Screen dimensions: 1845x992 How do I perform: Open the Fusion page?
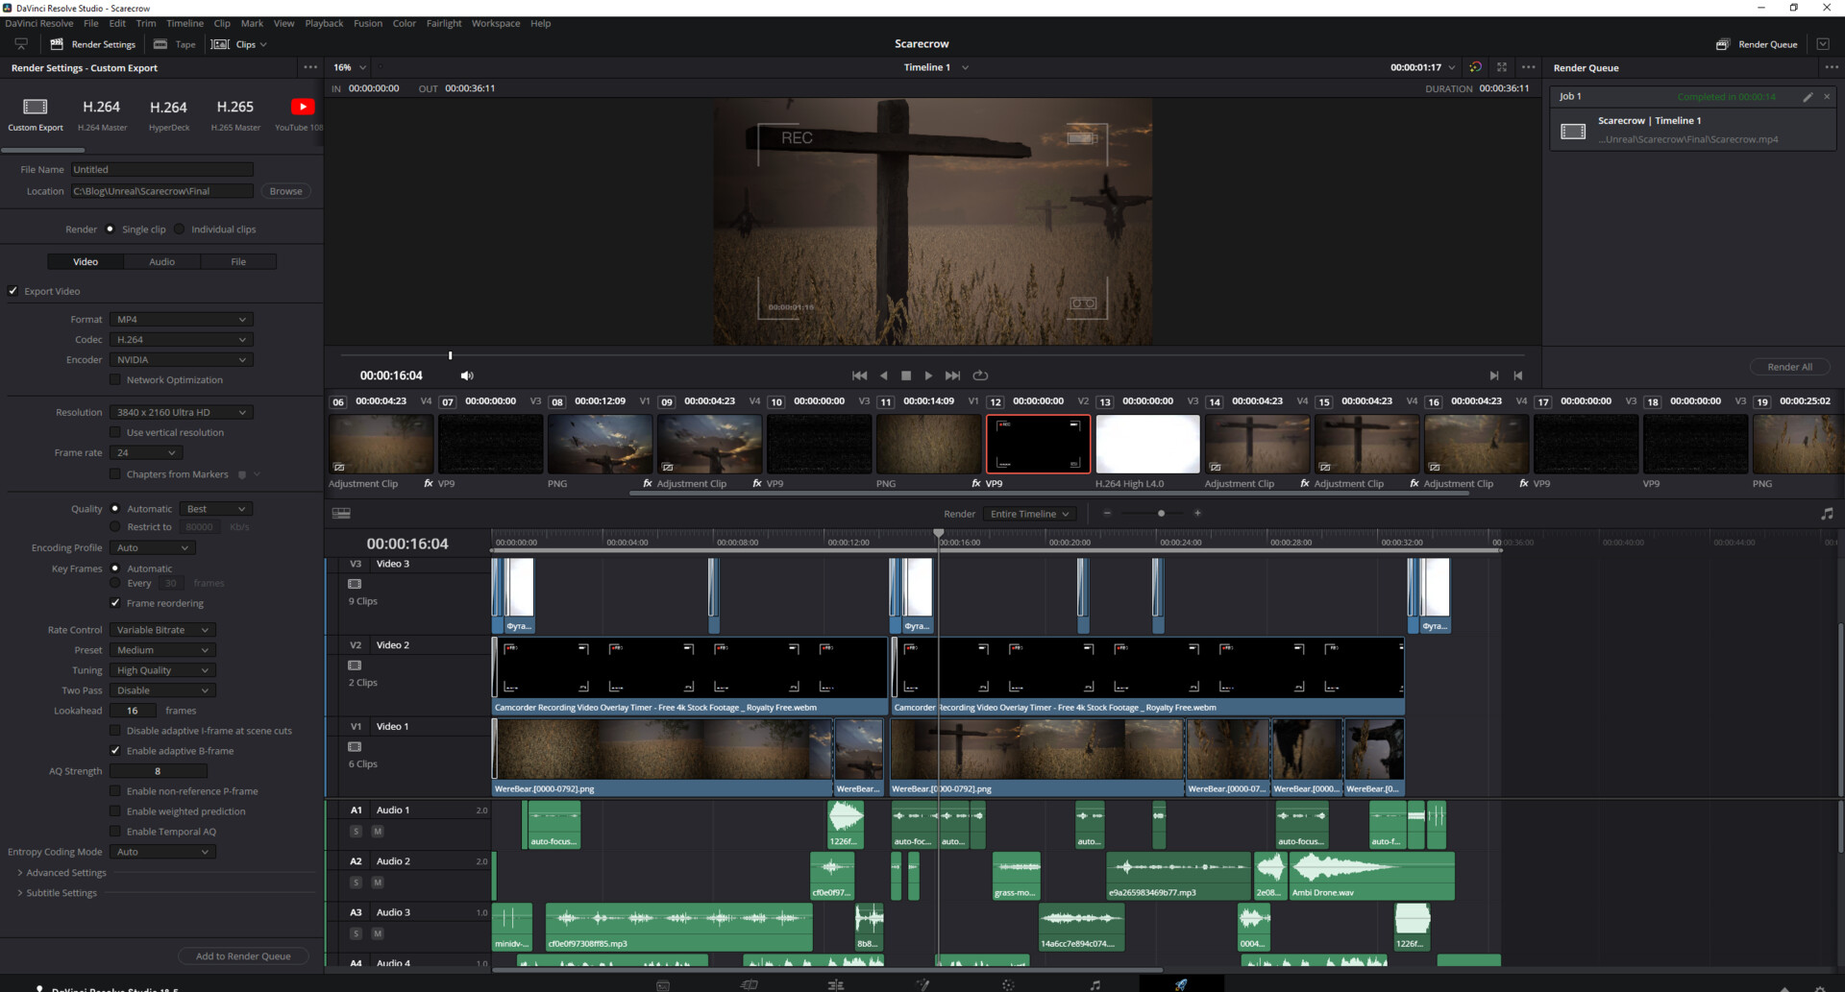922,983
